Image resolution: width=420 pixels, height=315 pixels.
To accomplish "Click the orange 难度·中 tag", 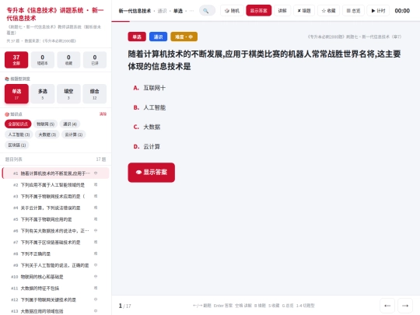I will coord(184,37).
